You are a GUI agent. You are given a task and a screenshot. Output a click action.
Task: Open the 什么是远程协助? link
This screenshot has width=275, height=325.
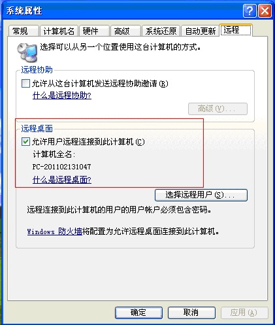(x=62, y=95)
